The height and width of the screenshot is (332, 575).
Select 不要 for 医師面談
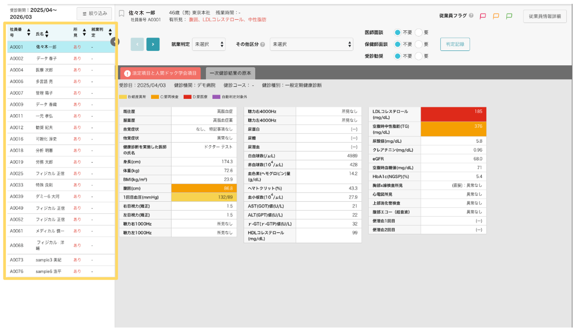click(x=398, y=33)
